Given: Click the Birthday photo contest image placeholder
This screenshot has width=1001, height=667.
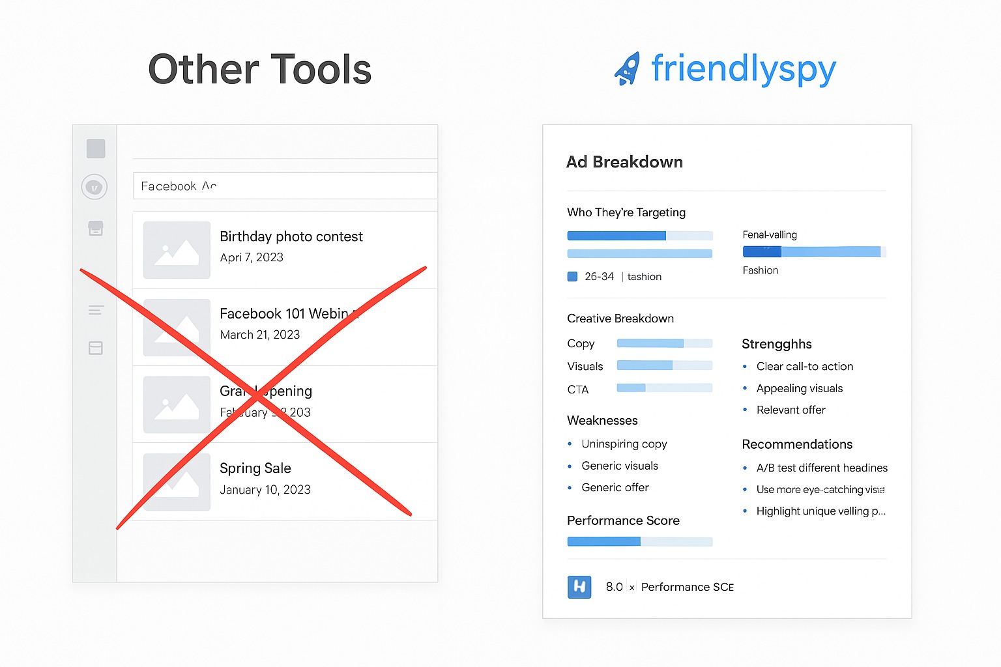Looking at the screenshot, I should pyautogui.click(x=177, y=250).
